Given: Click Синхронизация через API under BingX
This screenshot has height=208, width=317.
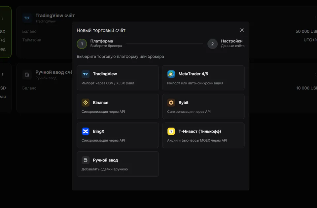Looking at the screenshot, I should coord(103,140).
